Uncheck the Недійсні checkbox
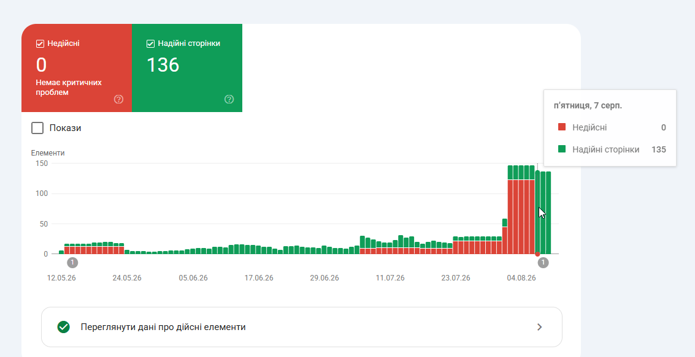The height and width of the screenshot is (357, 695). 40,44
